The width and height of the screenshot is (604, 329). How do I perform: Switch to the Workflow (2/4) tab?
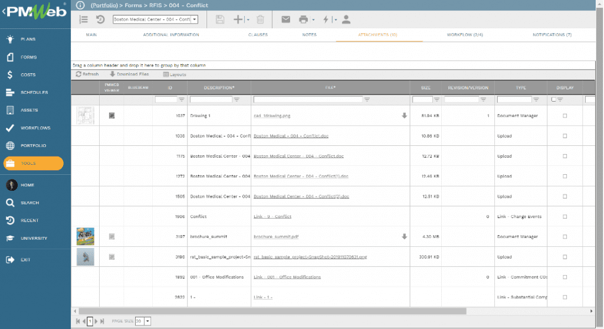pos(465,35)
